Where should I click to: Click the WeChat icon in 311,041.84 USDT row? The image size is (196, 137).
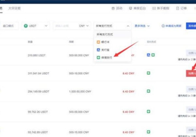point(149,73)
